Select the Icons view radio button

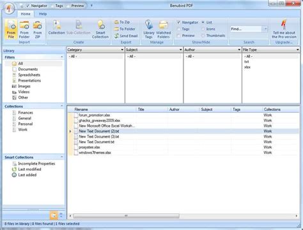tap(203, 29)
